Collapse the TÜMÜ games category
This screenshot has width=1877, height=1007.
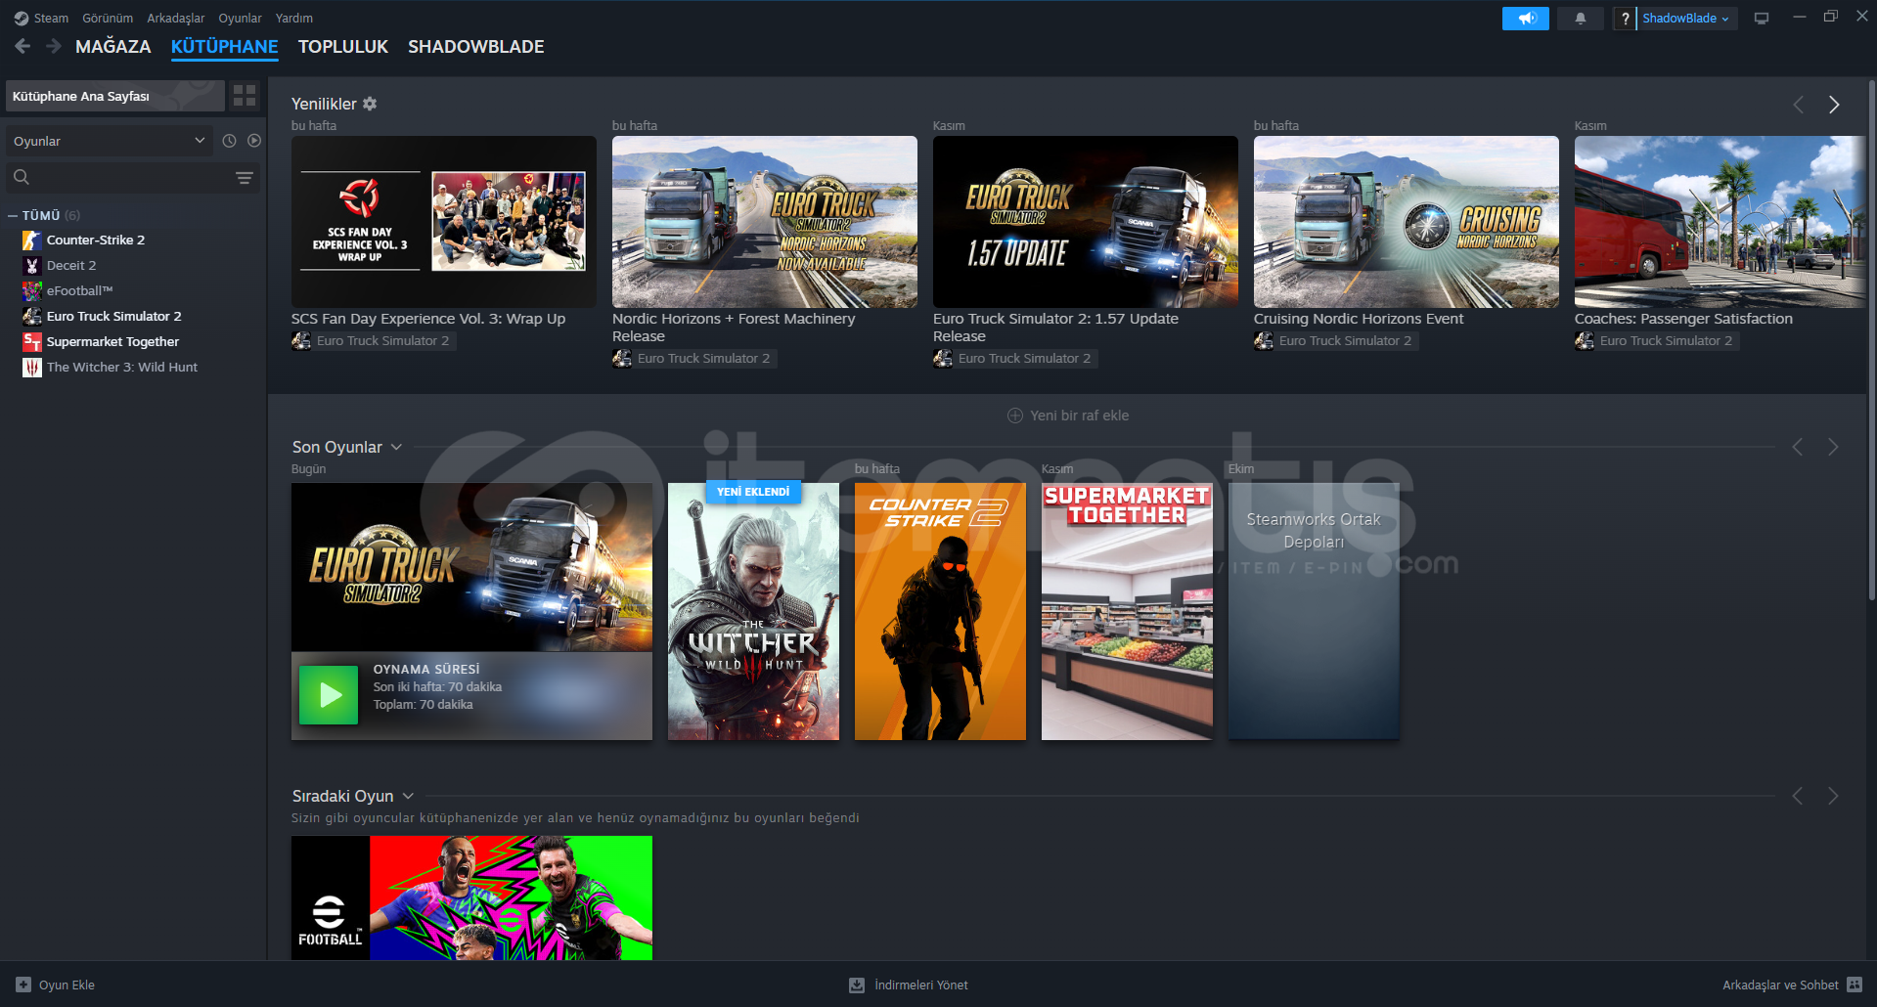click(x=13, y=215)
